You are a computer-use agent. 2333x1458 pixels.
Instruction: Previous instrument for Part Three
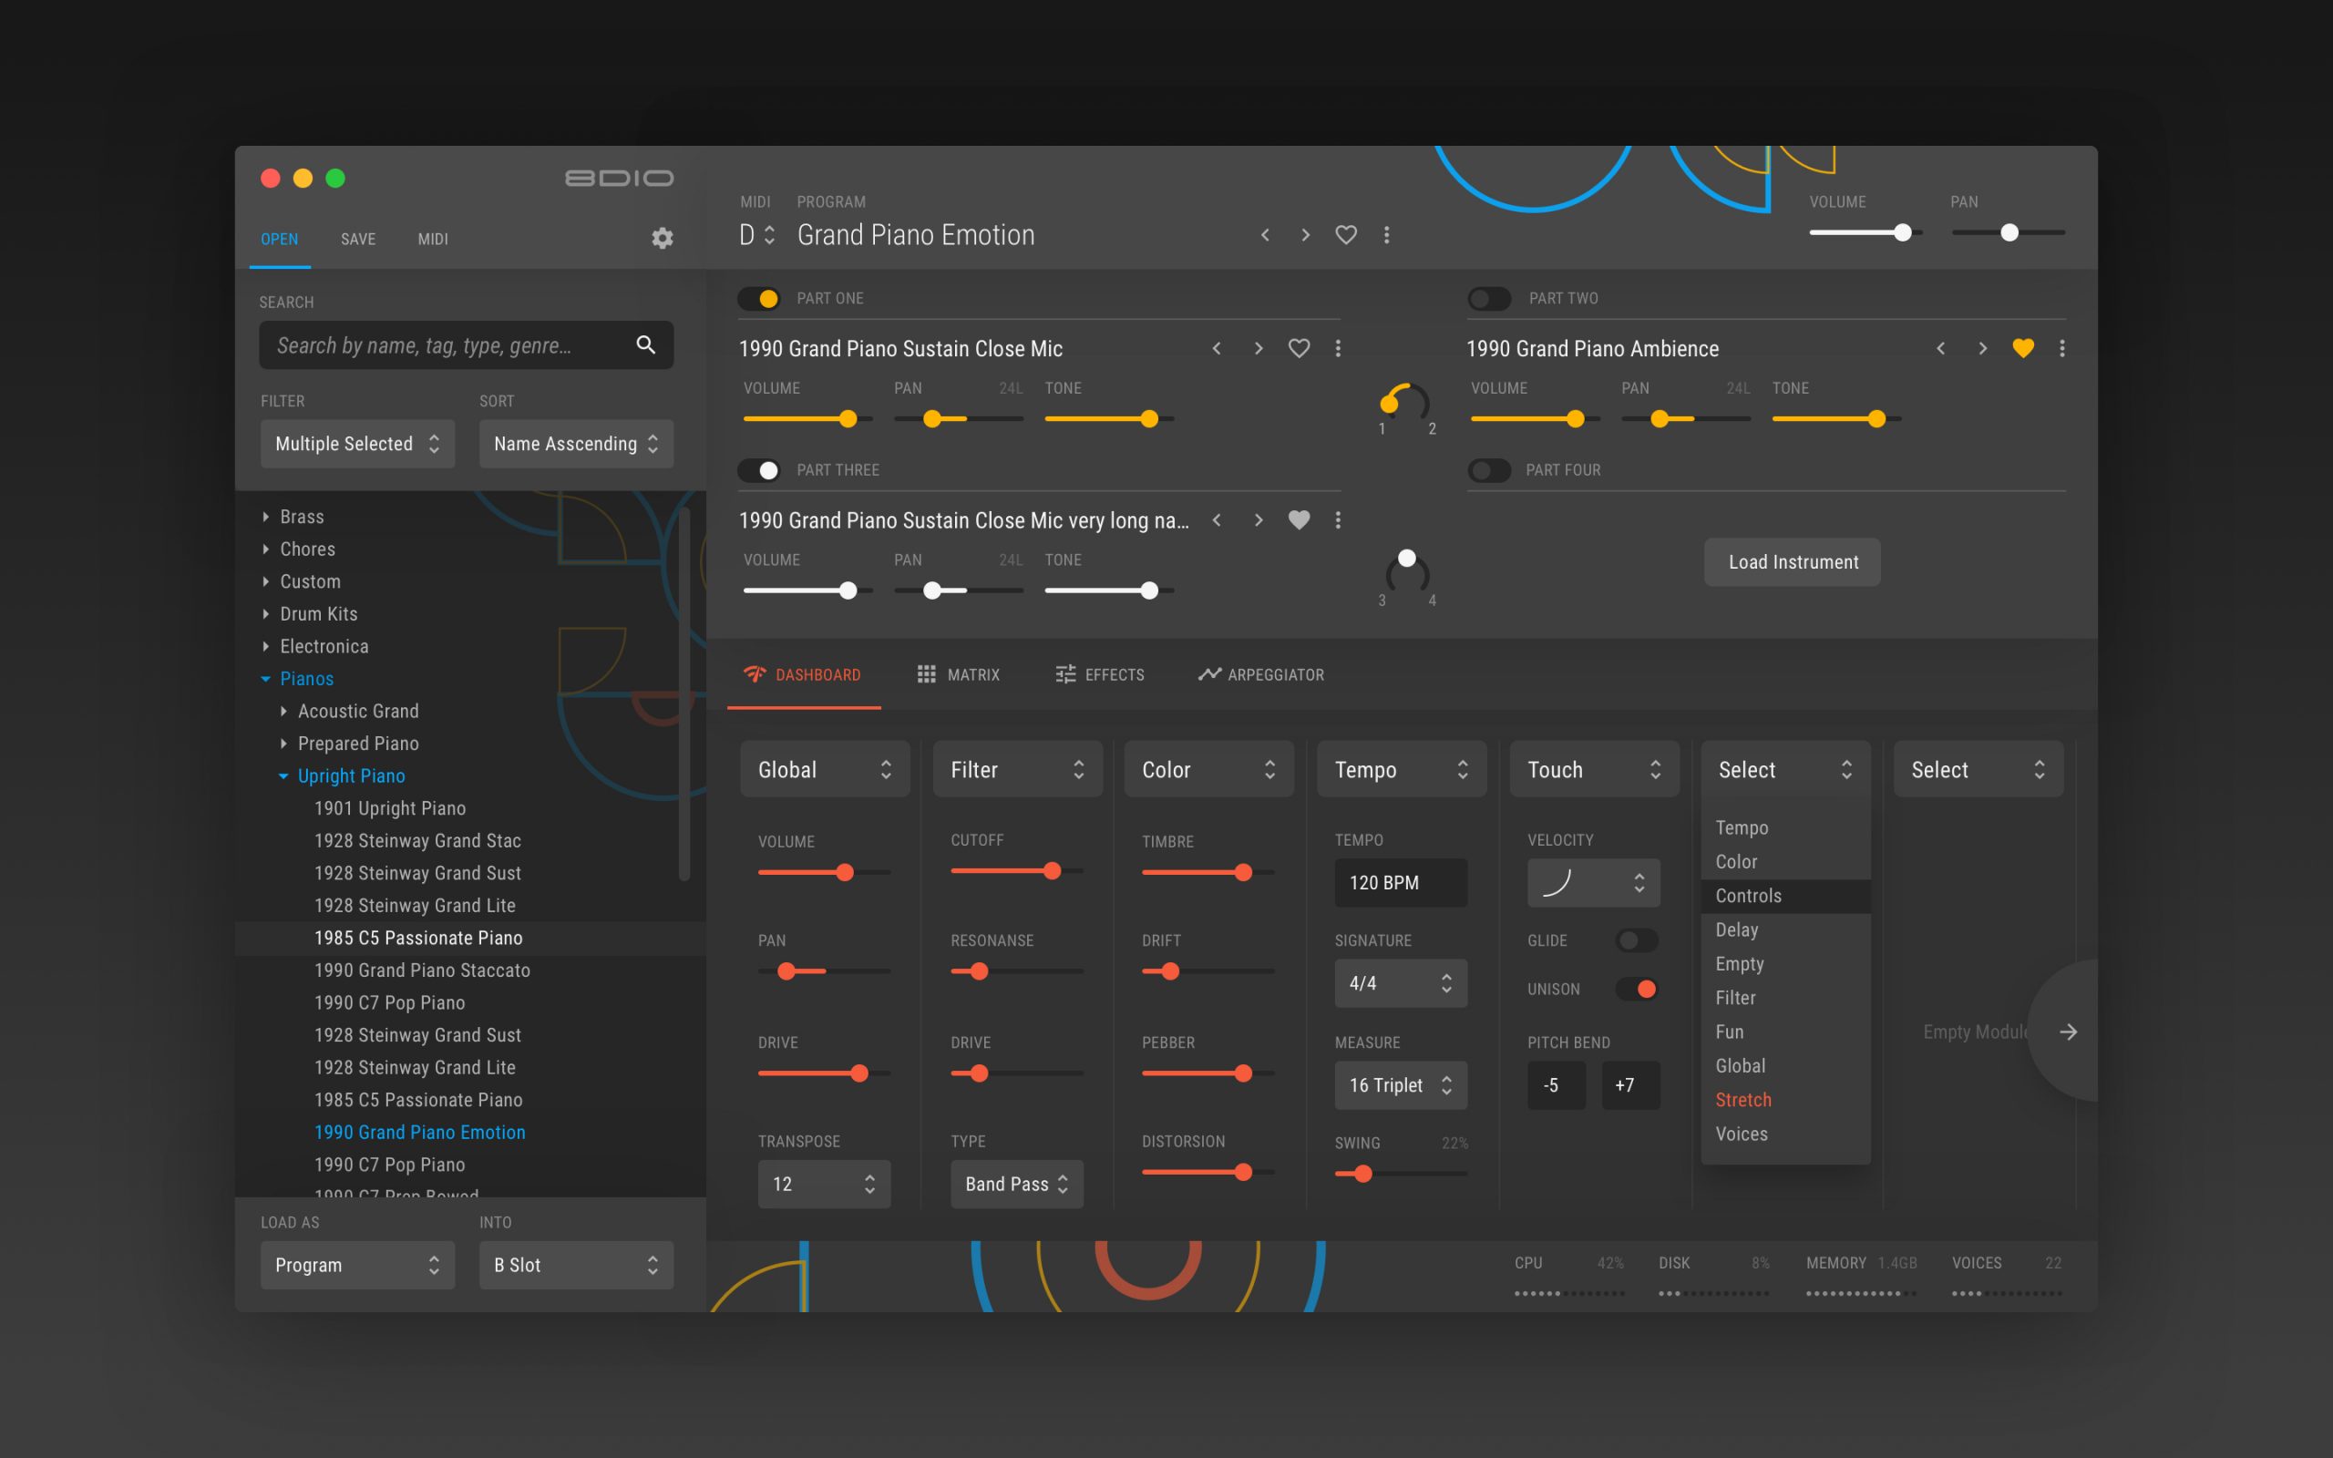pyautogui.click(x=1217, y=519)
